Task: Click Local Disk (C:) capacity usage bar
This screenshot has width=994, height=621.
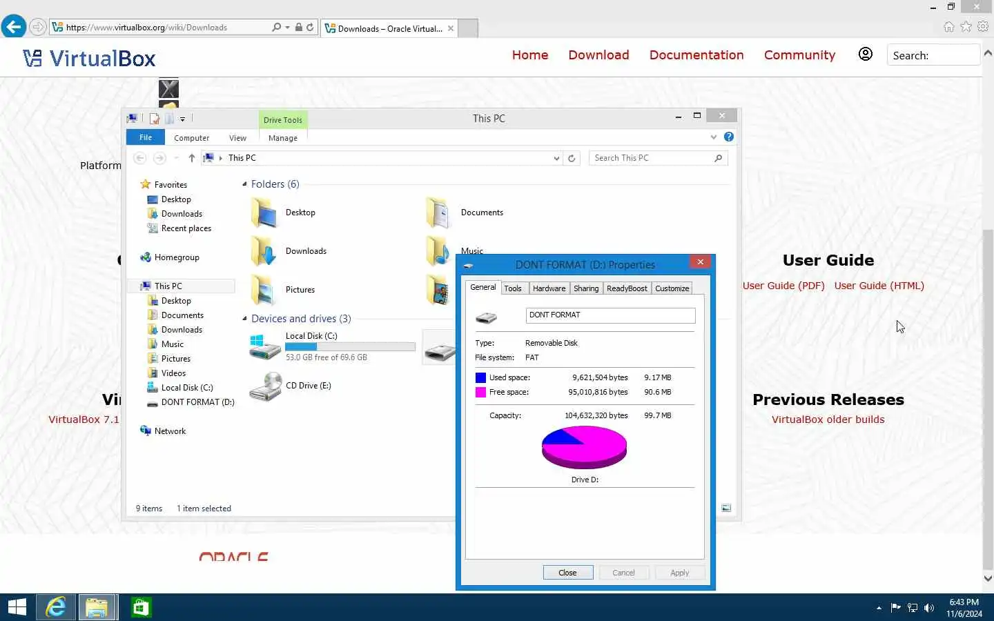Action: (350, 346)
